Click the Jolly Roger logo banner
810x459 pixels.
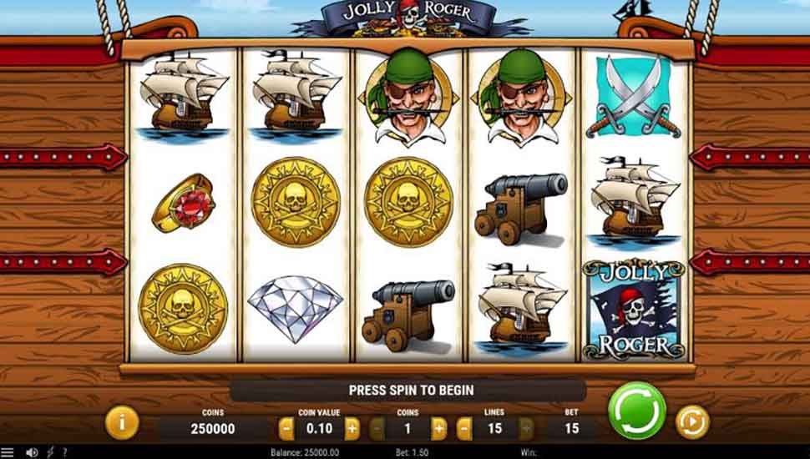pyautogui.click(x=408, y=18)
